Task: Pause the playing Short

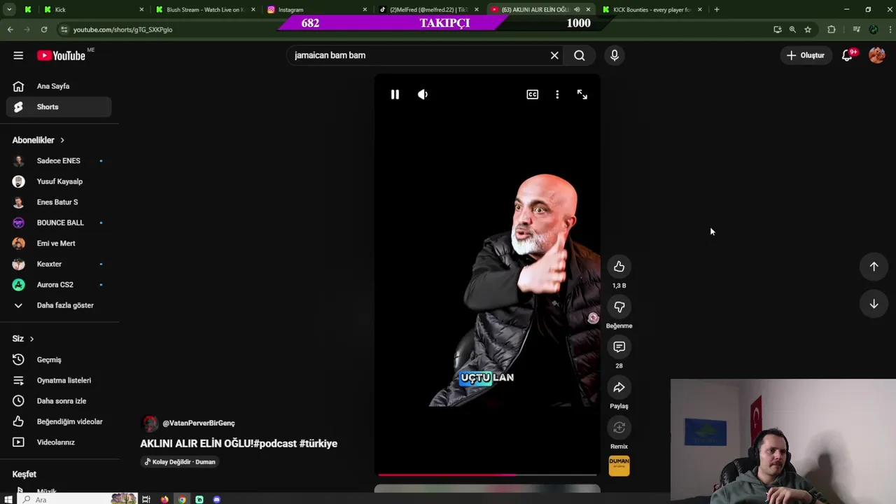Action: [395, 94]
